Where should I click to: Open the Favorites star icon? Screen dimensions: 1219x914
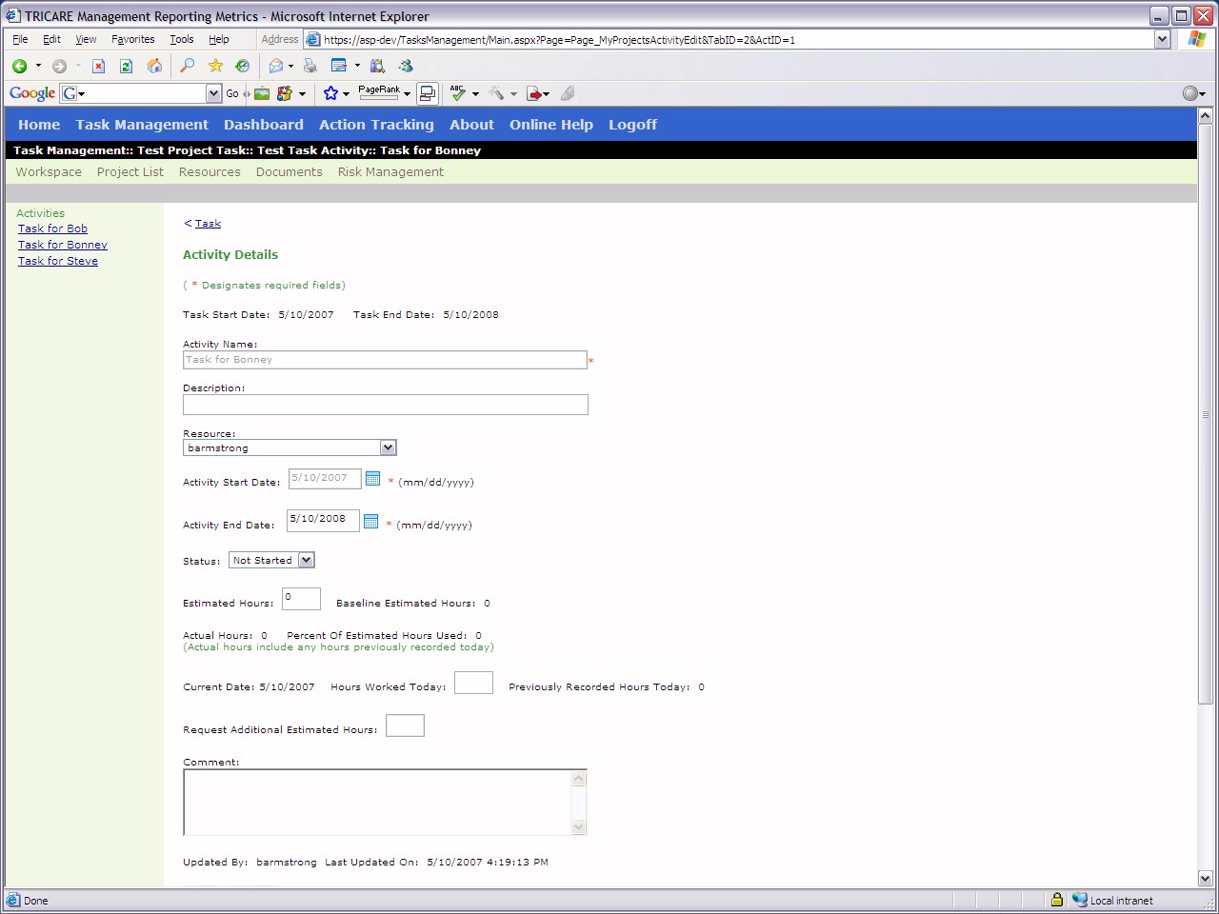(x=215, y=66)
